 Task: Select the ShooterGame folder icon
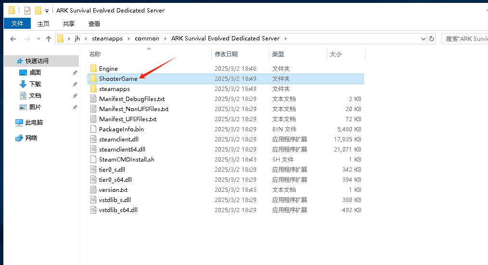(x=93, y=79)
